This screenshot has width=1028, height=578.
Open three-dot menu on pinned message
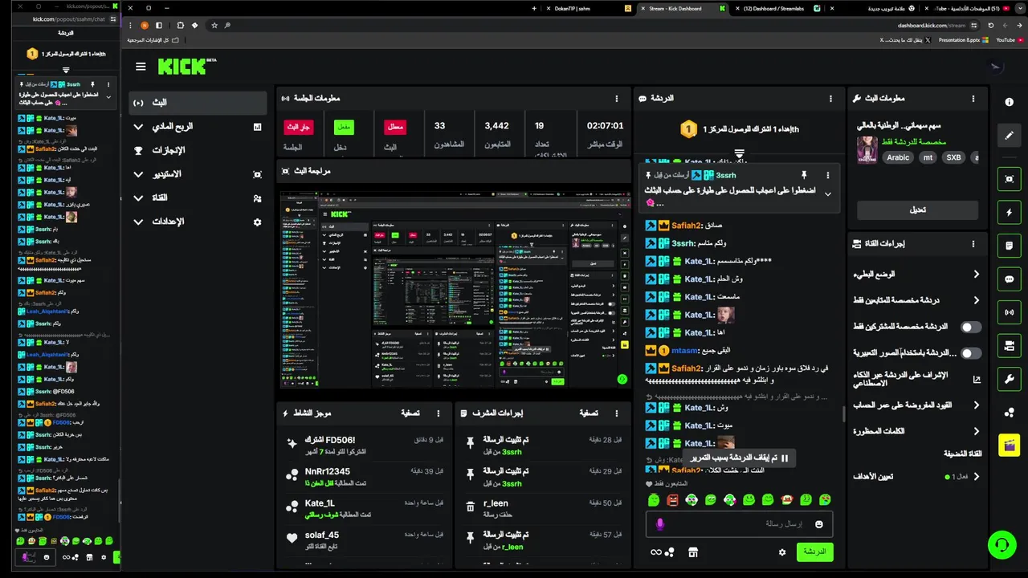click(828, 175)
